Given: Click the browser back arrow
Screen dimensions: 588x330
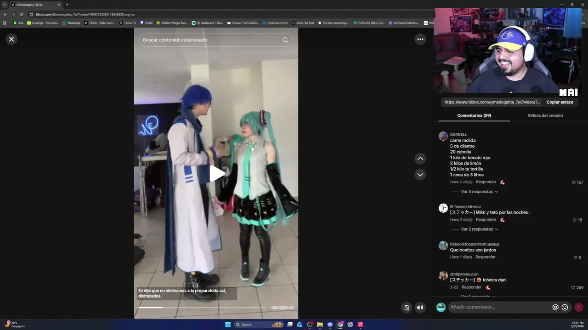Looking at the screenshot, I should coord(5,14).
